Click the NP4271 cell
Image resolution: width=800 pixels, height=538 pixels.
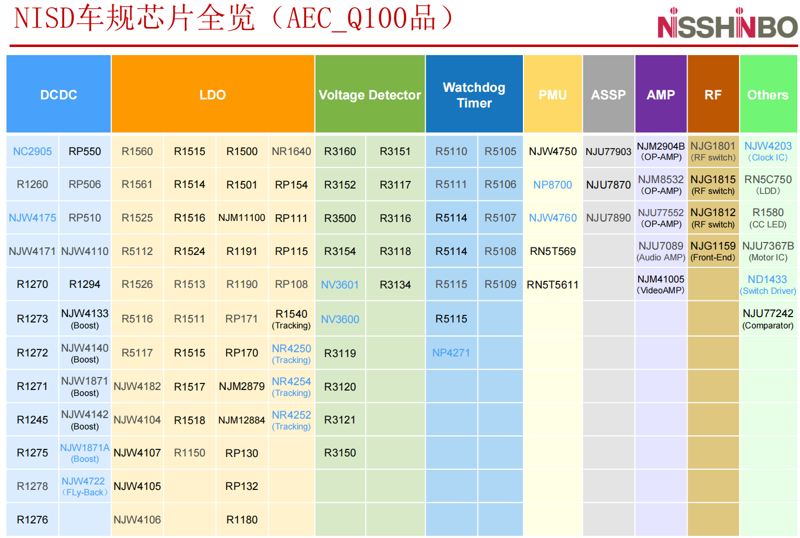(x=452, y=353)
